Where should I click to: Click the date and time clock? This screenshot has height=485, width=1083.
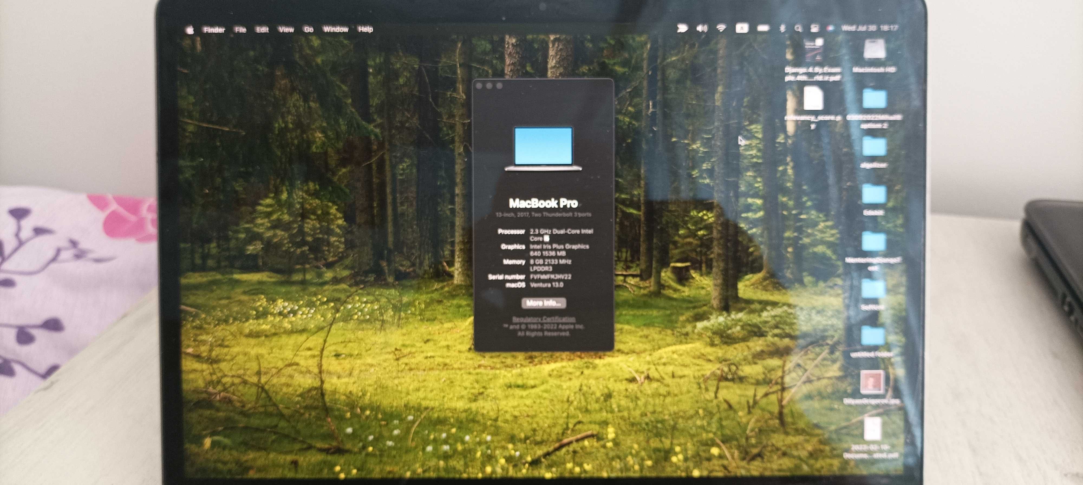pyautogui.click(x=869, y=28)
